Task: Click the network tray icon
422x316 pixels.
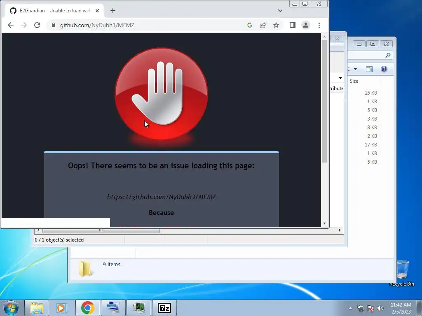Action: click(360, 308)
